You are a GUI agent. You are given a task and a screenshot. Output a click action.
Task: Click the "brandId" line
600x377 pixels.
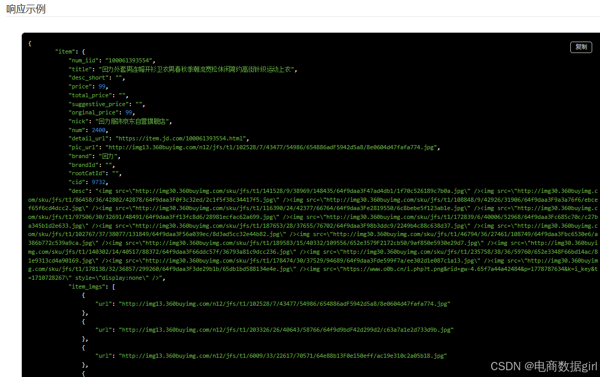(x=92, y=165)
